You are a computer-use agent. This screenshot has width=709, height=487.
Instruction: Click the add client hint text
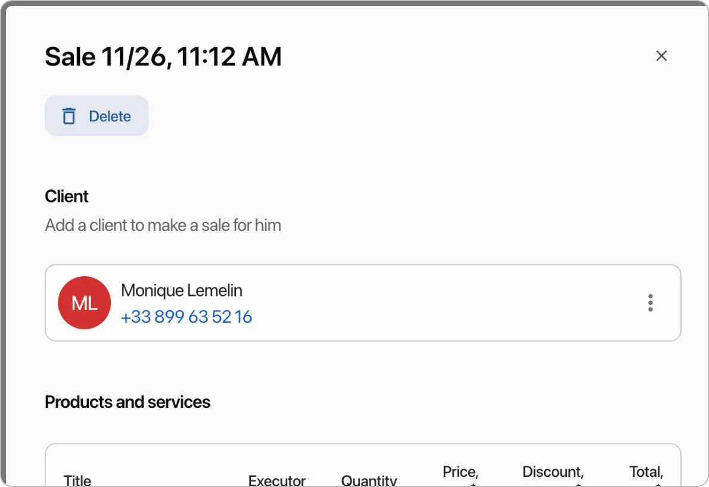point(163,225)
